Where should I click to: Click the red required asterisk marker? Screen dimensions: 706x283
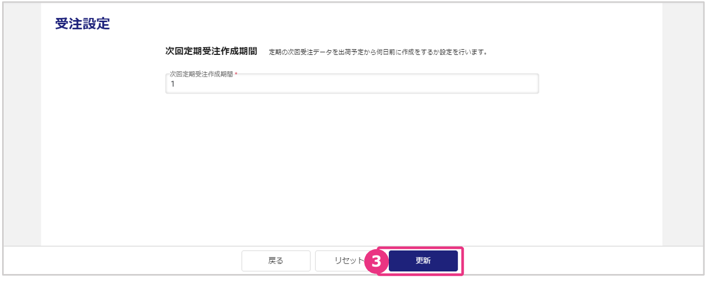pyautogui.click(x=236, y=74)
